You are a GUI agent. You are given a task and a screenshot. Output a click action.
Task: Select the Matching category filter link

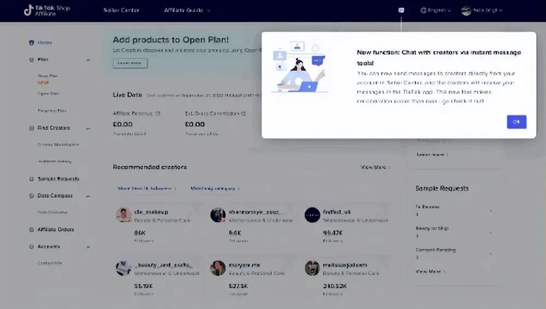coord(215,189)
